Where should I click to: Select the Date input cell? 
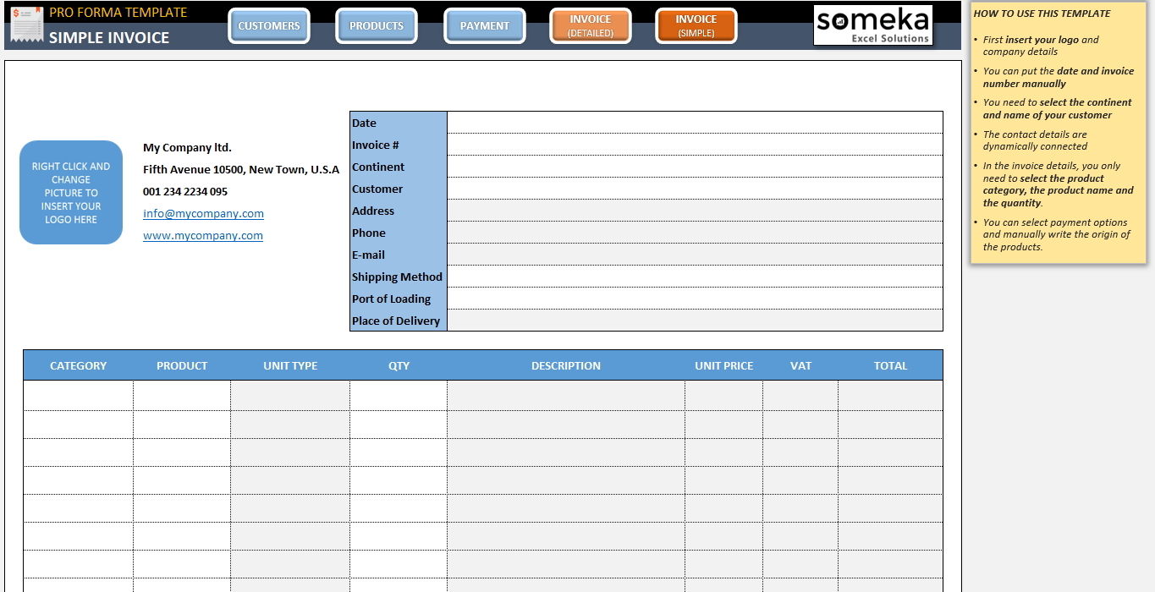point(695,123)
